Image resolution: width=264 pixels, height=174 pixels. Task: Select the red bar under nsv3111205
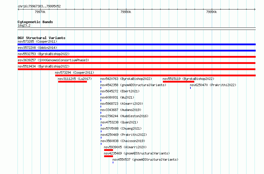click(x=72, y=82)
